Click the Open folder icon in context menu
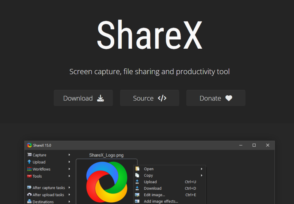This screenshot has width=294, height=204. (x=137, y=169)
